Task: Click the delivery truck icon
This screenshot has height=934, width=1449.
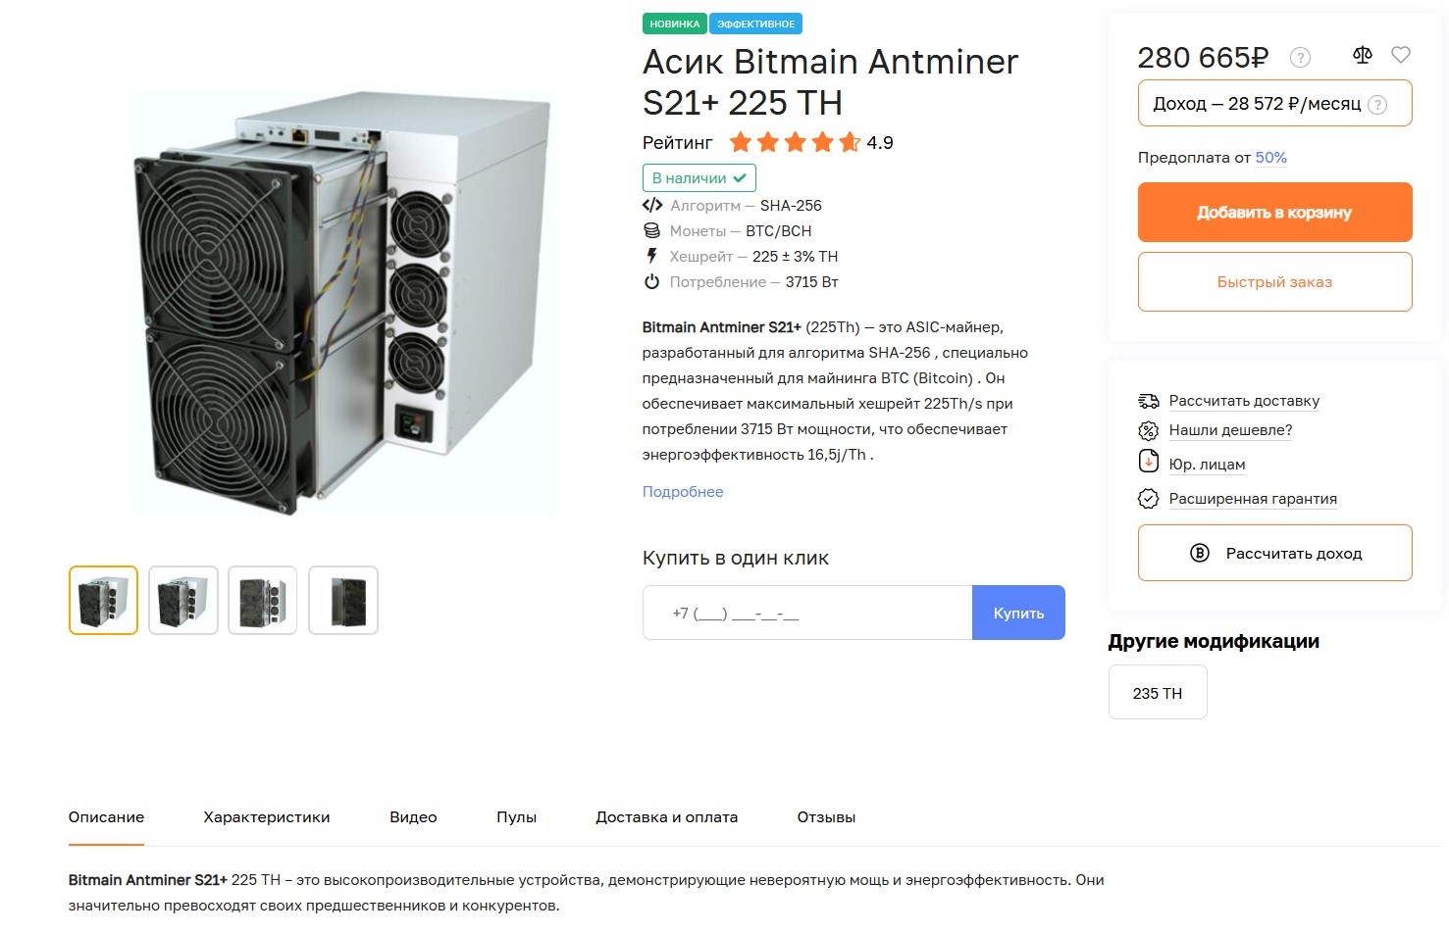Action: coord(1148,401)
